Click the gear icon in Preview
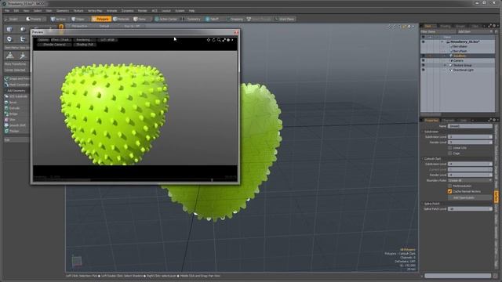This screenshot has width=502, height=282. [x=228, y=40]
